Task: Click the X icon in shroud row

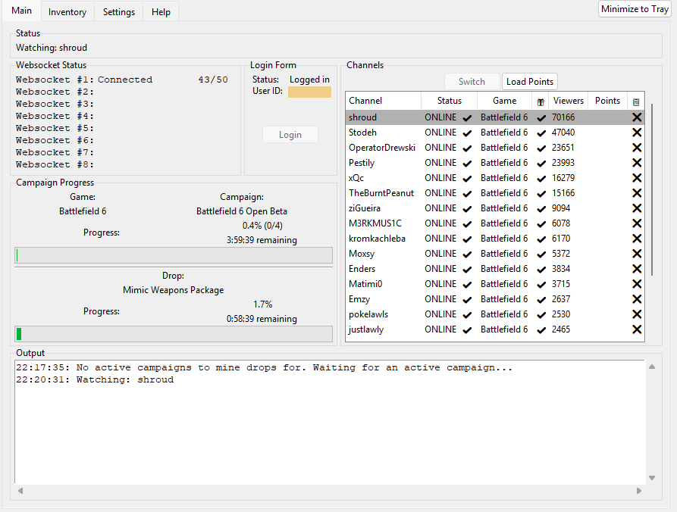Action: [636, 117]
